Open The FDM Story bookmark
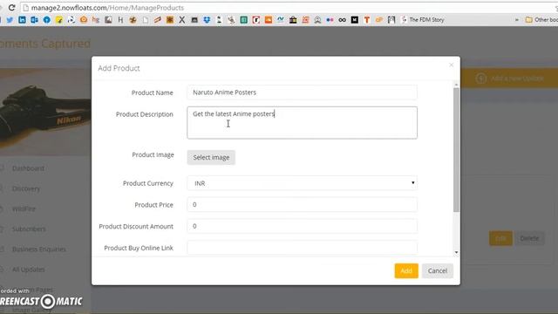The image size is (558, 314). click(422, 20)
